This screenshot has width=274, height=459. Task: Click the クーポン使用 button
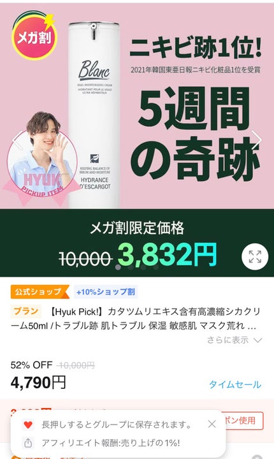(x=243, y=421)
